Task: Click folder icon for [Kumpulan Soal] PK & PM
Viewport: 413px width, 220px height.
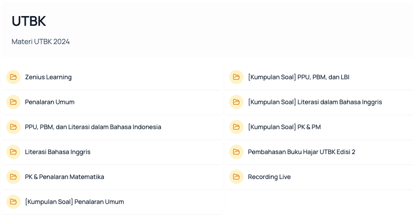Action: [x=236, y=127]
